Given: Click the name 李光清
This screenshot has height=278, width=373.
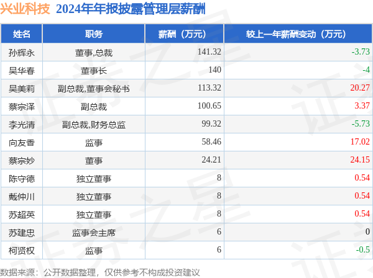Looking at the screenshot, I should pos(22,125).
